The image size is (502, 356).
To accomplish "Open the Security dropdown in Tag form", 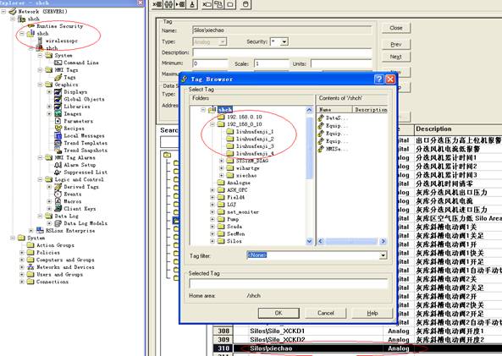I will 284,41.
